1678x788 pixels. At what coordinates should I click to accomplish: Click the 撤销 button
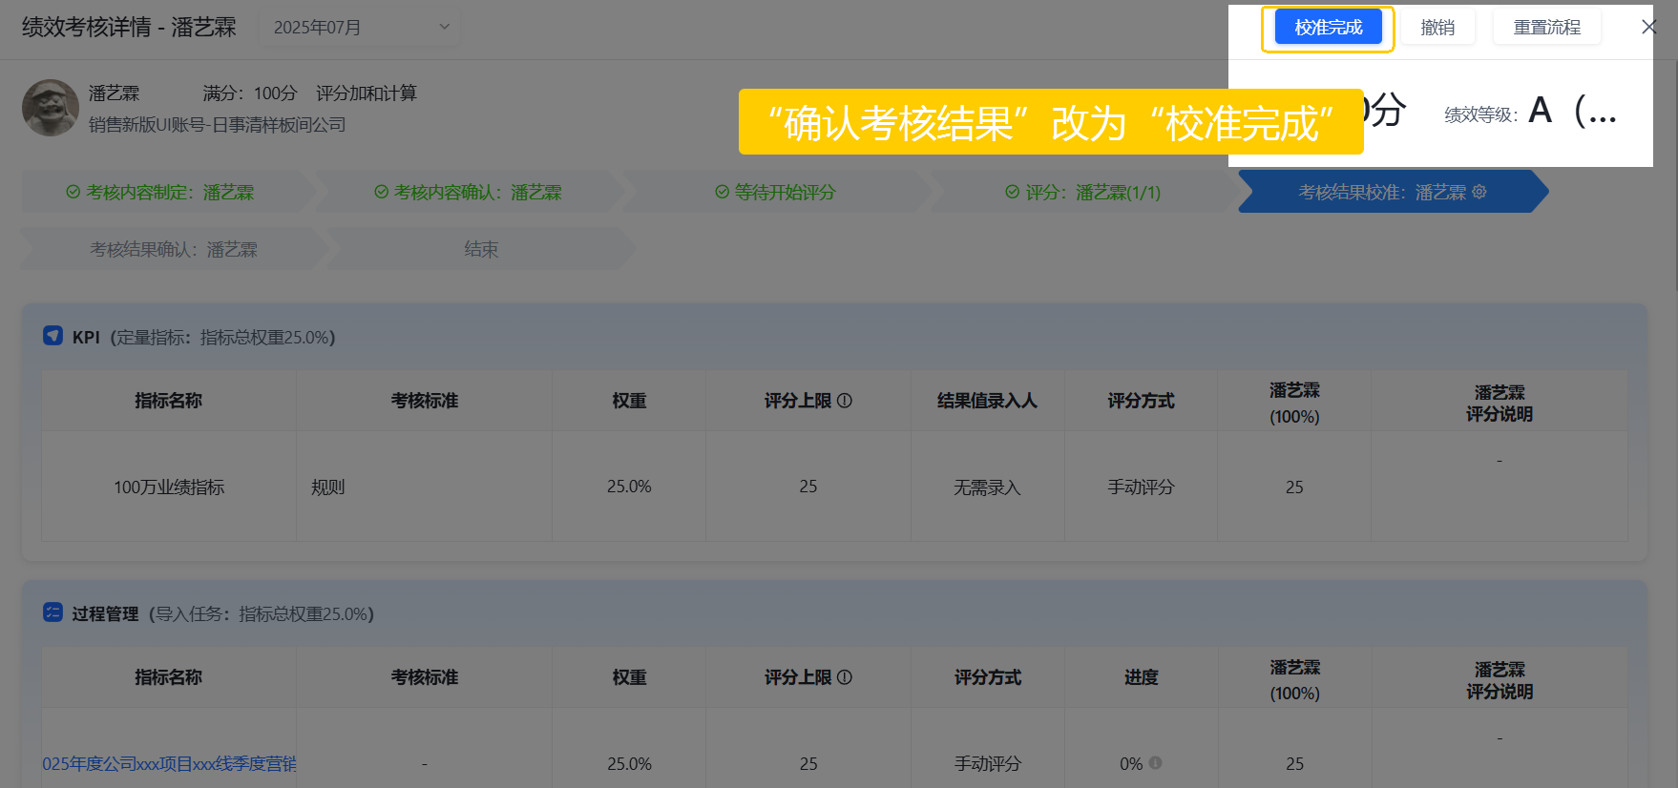pyautogui.click(x=1437, y=28)
